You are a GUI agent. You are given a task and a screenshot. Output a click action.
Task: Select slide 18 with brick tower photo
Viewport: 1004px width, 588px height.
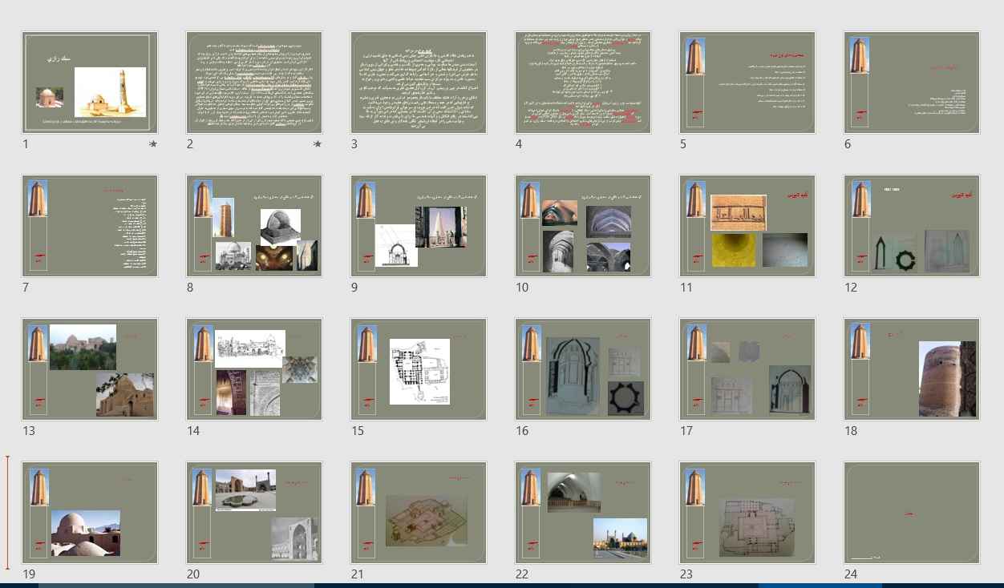(x=912, y=369)
